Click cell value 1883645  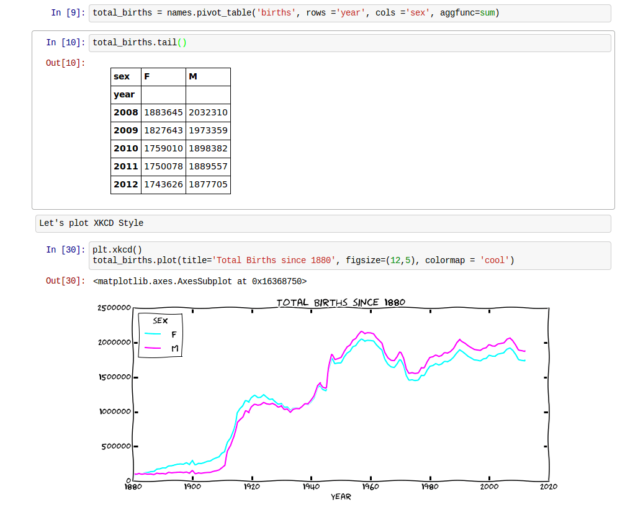[163, 112]
